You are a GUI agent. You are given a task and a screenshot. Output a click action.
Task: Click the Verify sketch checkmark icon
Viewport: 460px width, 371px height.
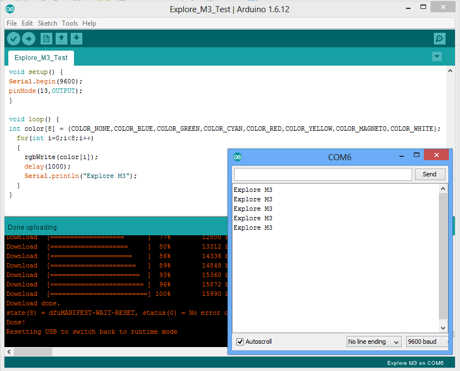pyautogui.click(x=13, y=39)
